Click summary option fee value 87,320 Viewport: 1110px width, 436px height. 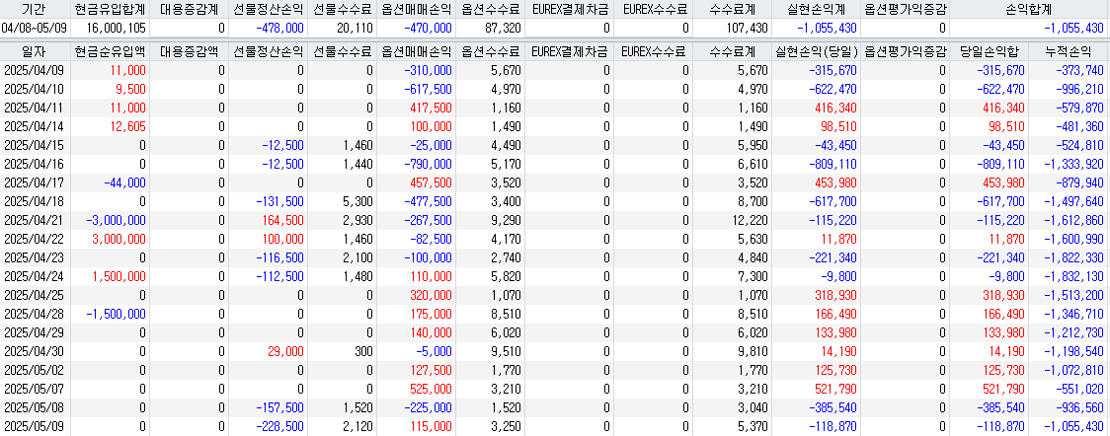tap(504, 29)
